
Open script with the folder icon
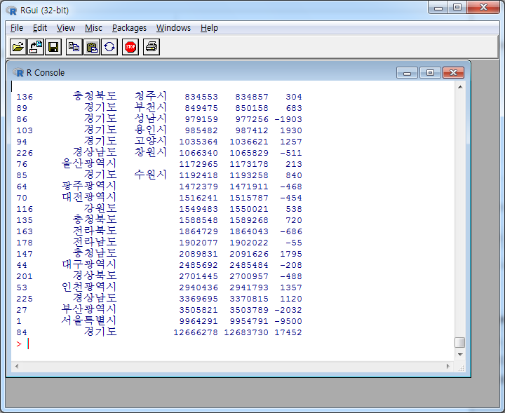coord(18,47)
